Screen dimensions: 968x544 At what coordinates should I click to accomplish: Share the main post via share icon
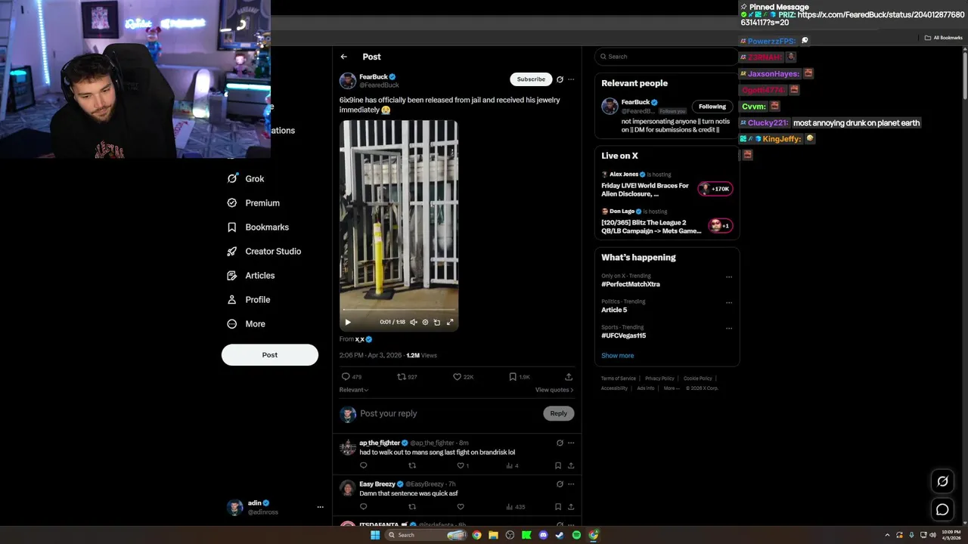pos(569,376)
